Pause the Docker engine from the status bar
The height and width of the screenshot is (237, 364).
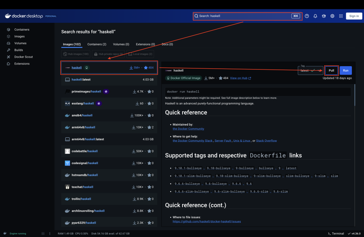tap(43, 233)
